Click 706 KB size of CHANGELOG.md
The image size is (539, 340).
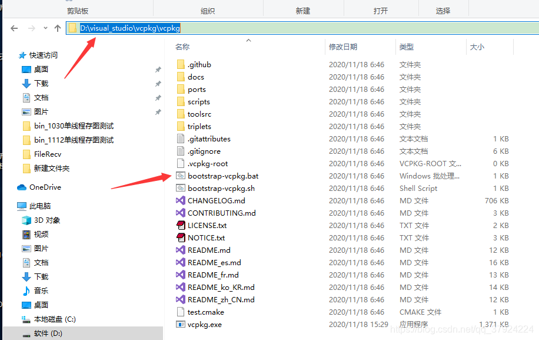point(497,200)
